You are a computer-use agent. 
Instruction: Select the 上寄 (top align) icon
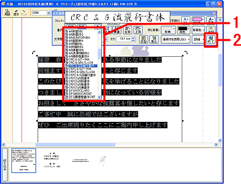click(x=138, y=30)
